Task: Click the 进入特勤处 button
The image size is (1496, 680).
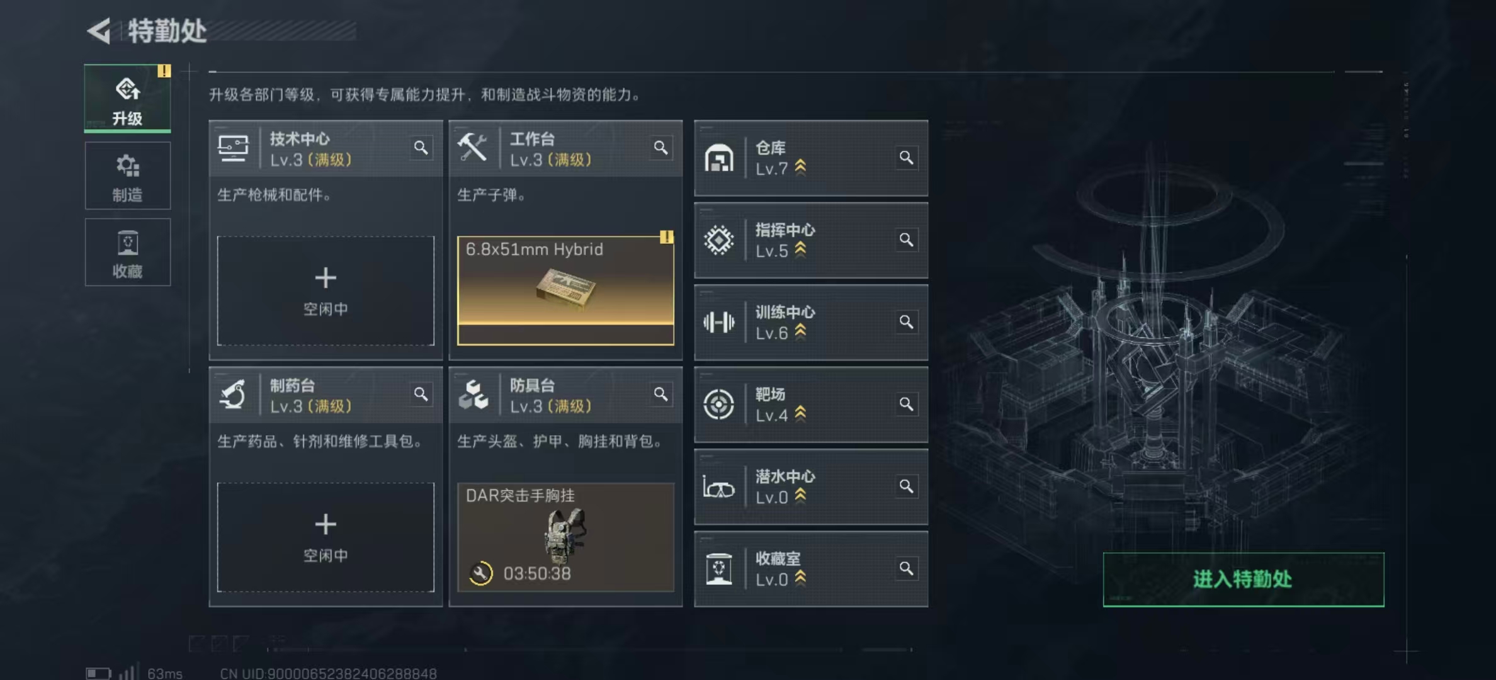Action: tap(1244, 579)
